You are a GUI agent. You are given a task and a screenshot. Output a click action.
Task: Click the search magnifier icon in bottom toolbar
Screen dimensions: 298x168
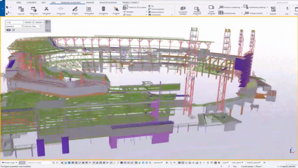tap(54, 163)
